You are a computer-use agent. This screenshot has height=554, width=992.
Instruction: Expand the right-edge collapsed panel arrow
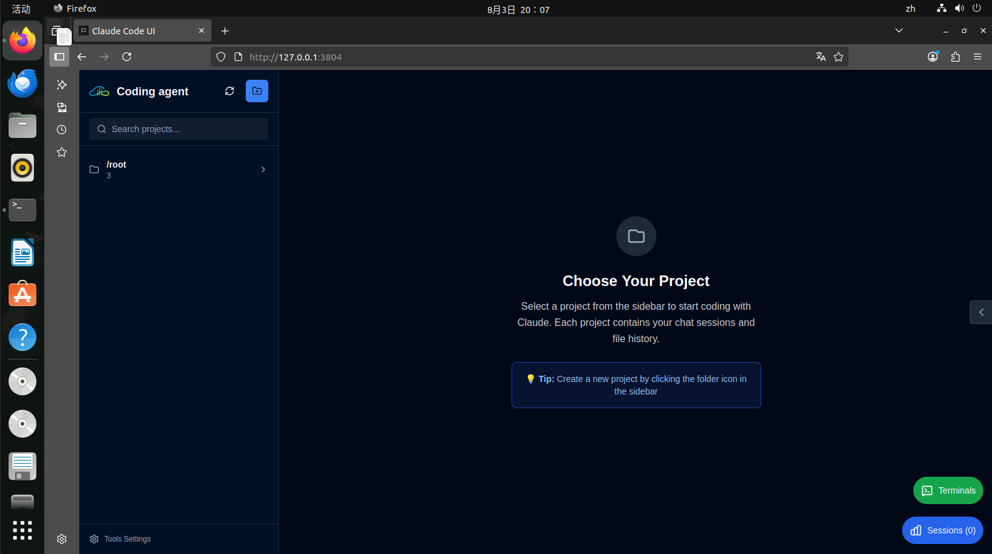coord(981,312)
